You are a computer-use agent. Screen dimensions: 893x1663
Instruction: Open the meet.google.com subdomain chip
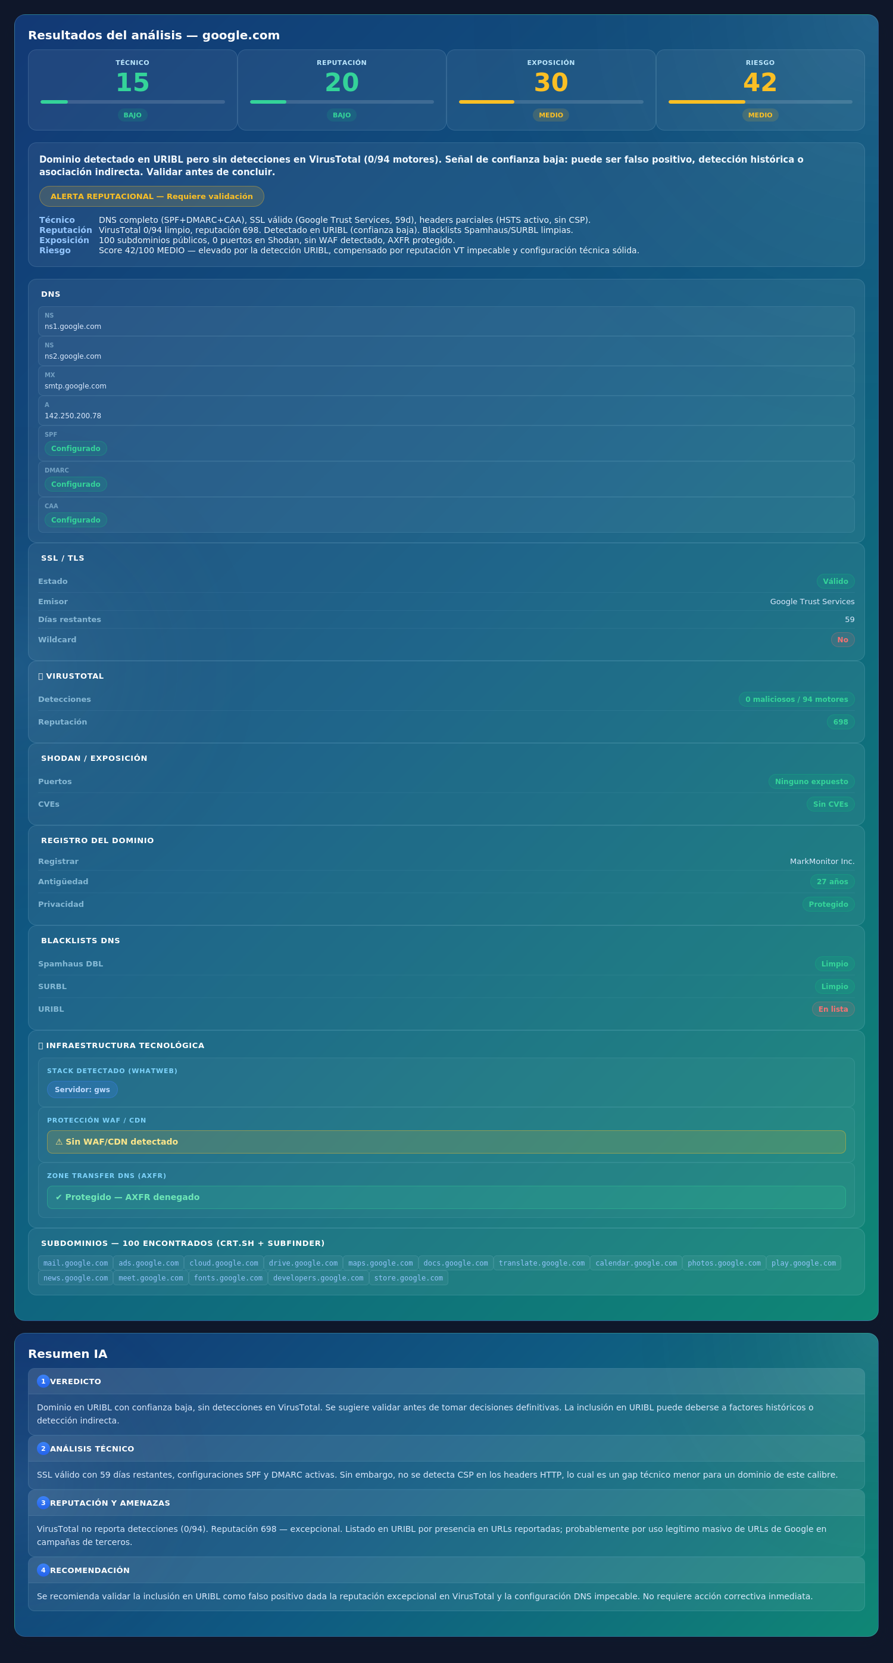(x=151, y=1277)
